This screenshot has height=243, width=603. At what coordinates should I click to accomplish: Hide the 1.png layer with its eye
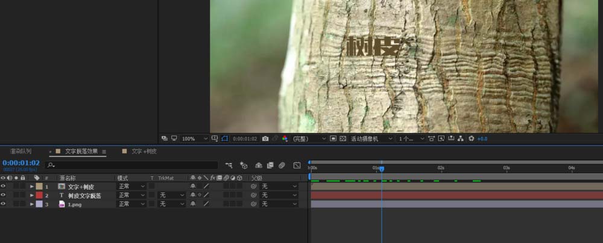pos(3,204)
